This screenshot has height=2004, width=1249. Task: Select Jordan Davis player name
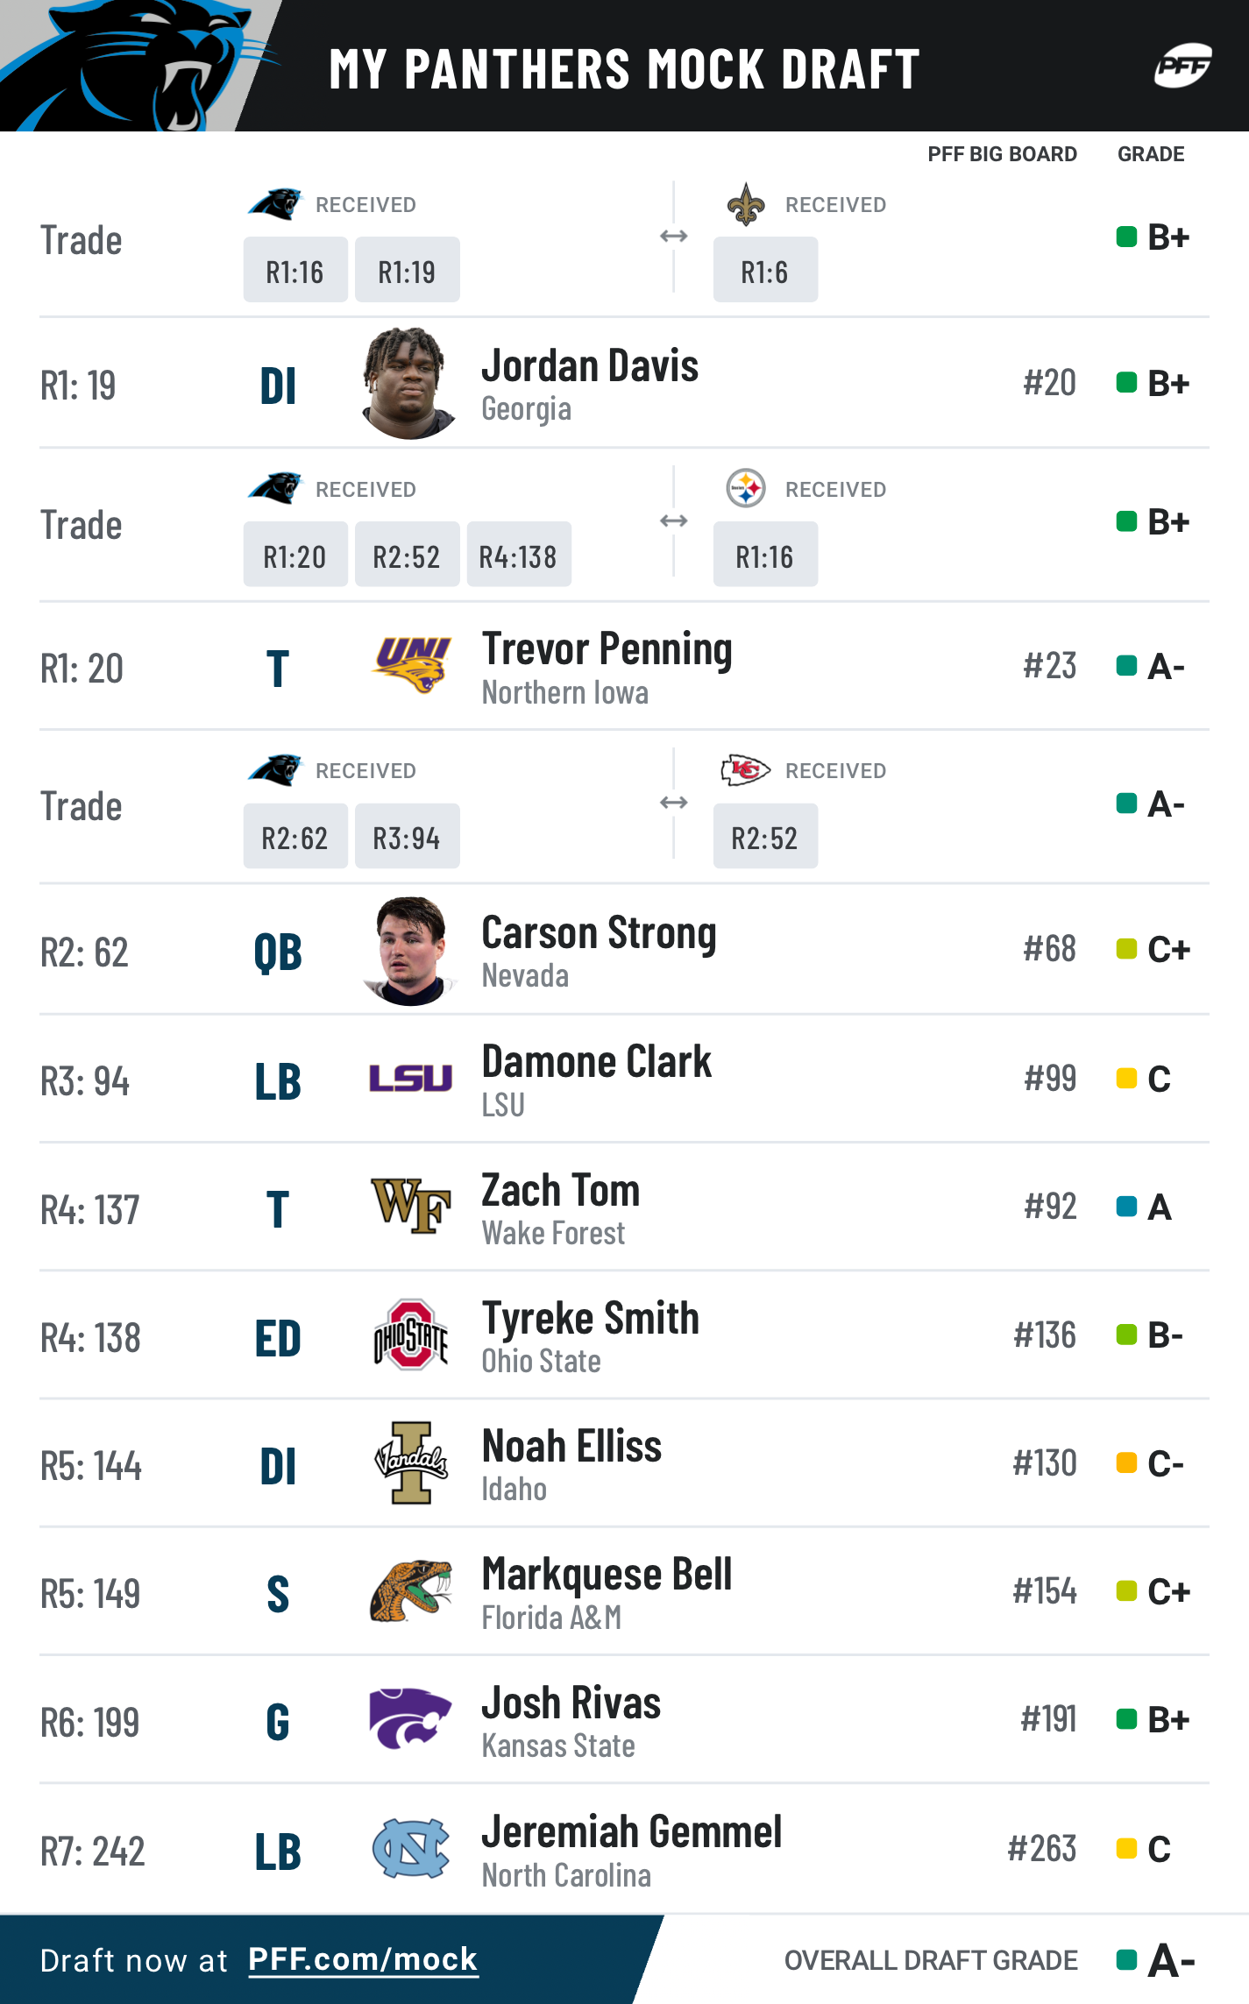[590, 365]
